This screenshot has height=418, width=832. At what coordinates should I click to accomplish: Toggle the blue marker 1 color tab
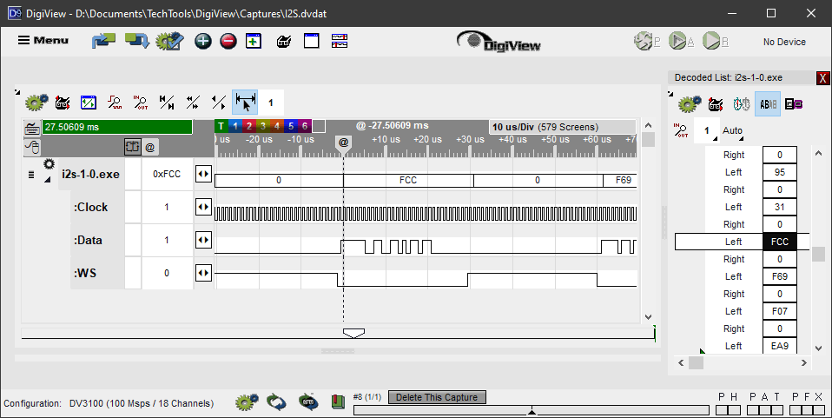(x=234, y=127)
